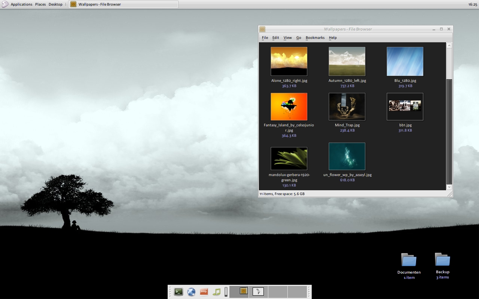Screen dimensions: 479x299
Task: Select Fantasy_Island_by_celsojunior.jpg thumbnail
Action: pyautogui.click(x=289, y=107)
